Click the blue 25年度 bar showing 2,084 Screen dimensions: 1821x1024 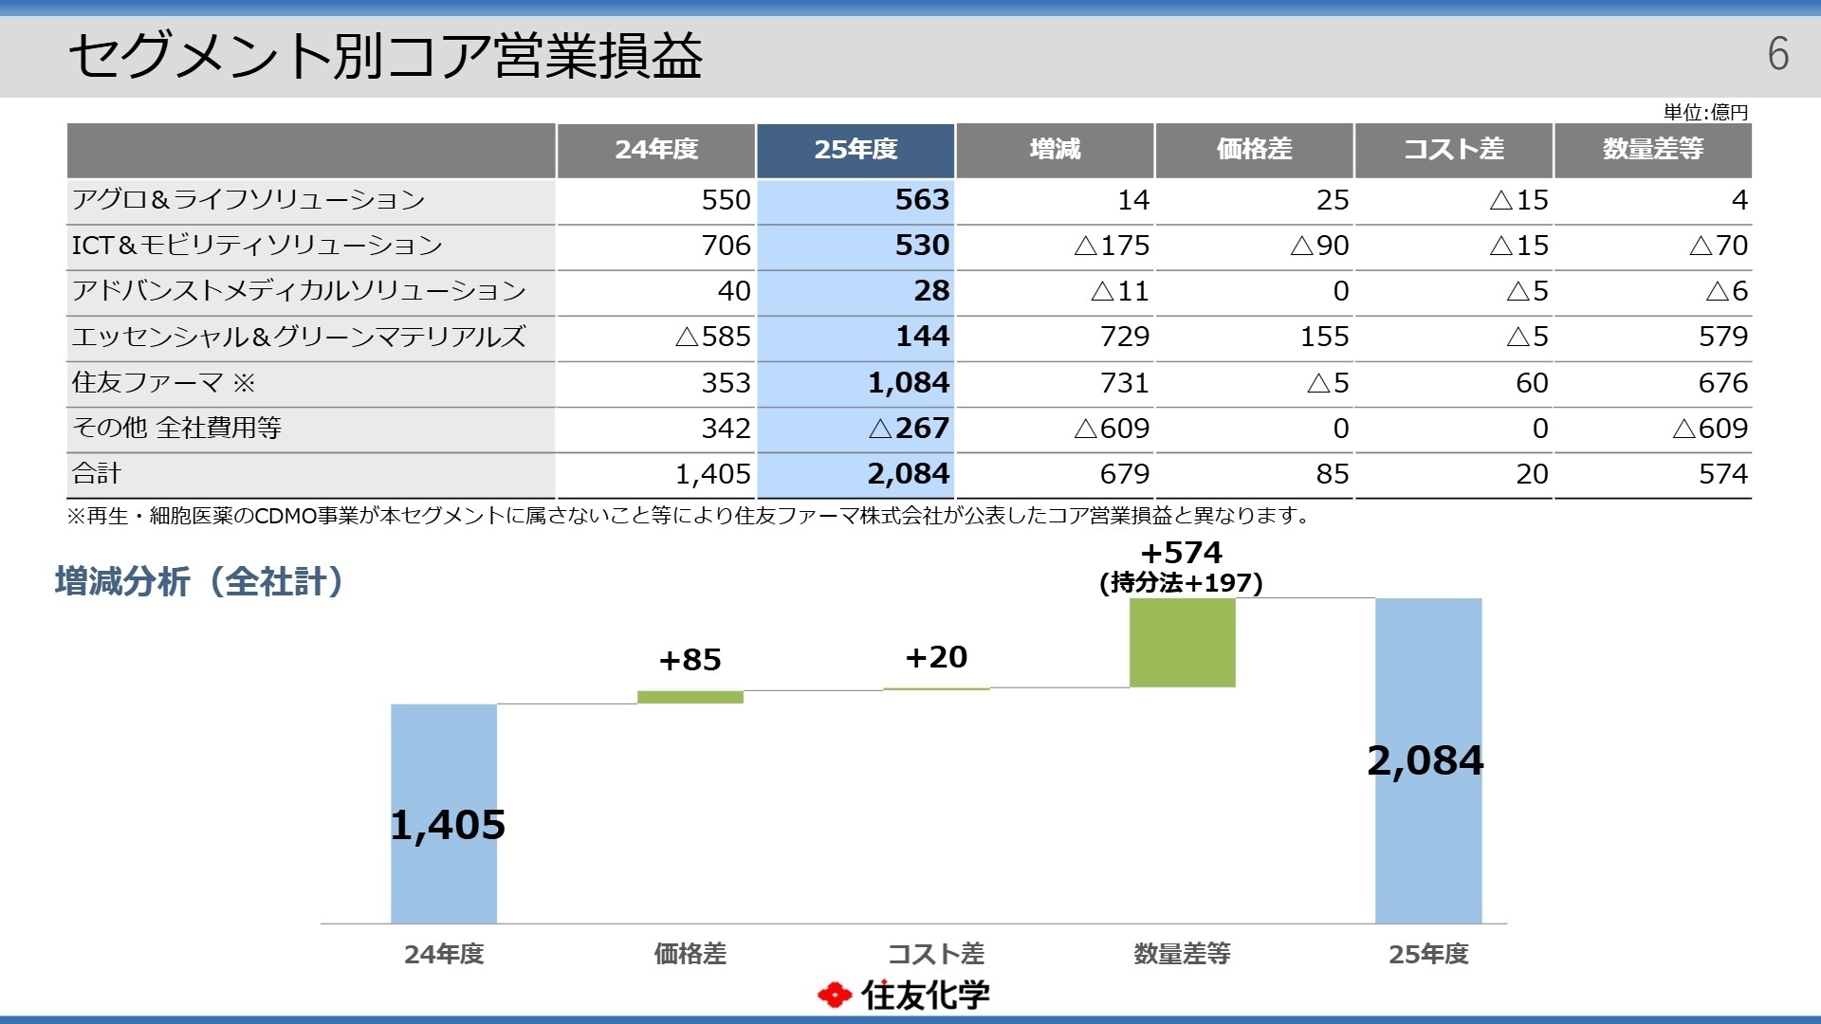1428,760
